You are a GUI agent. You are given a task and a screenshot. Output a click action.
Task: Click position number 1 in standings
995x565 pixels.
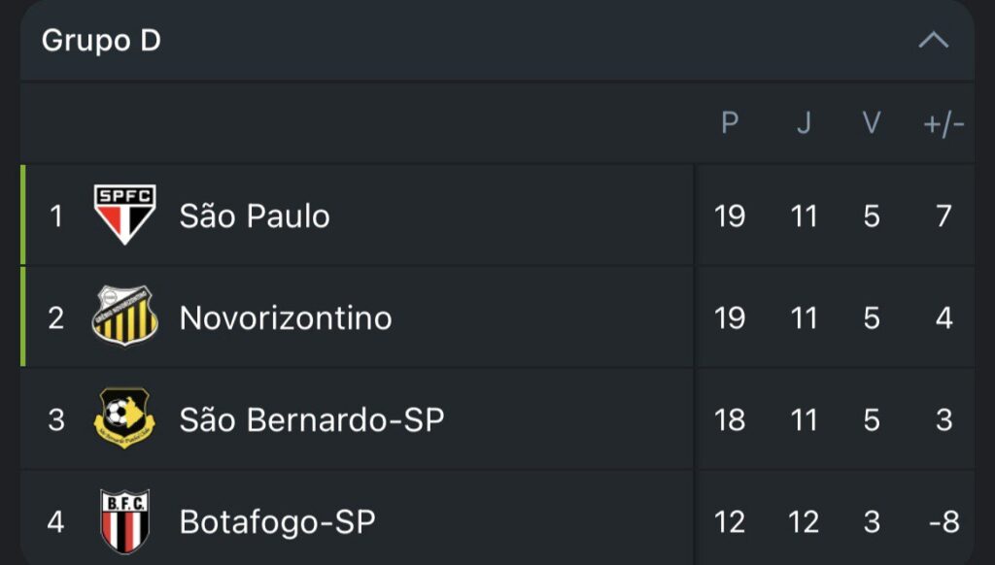tap(56, 216)
